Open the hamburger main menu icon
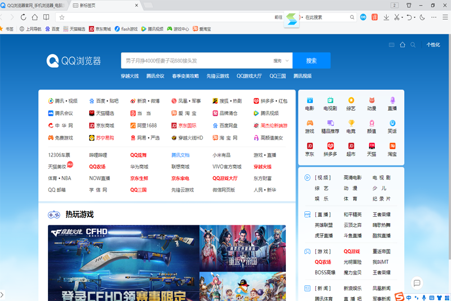 point(445,18)
